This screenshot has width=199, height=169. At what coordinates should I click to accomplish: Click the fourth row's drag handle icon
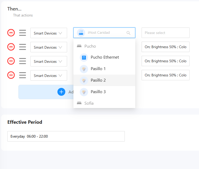[x=23, y=75]
